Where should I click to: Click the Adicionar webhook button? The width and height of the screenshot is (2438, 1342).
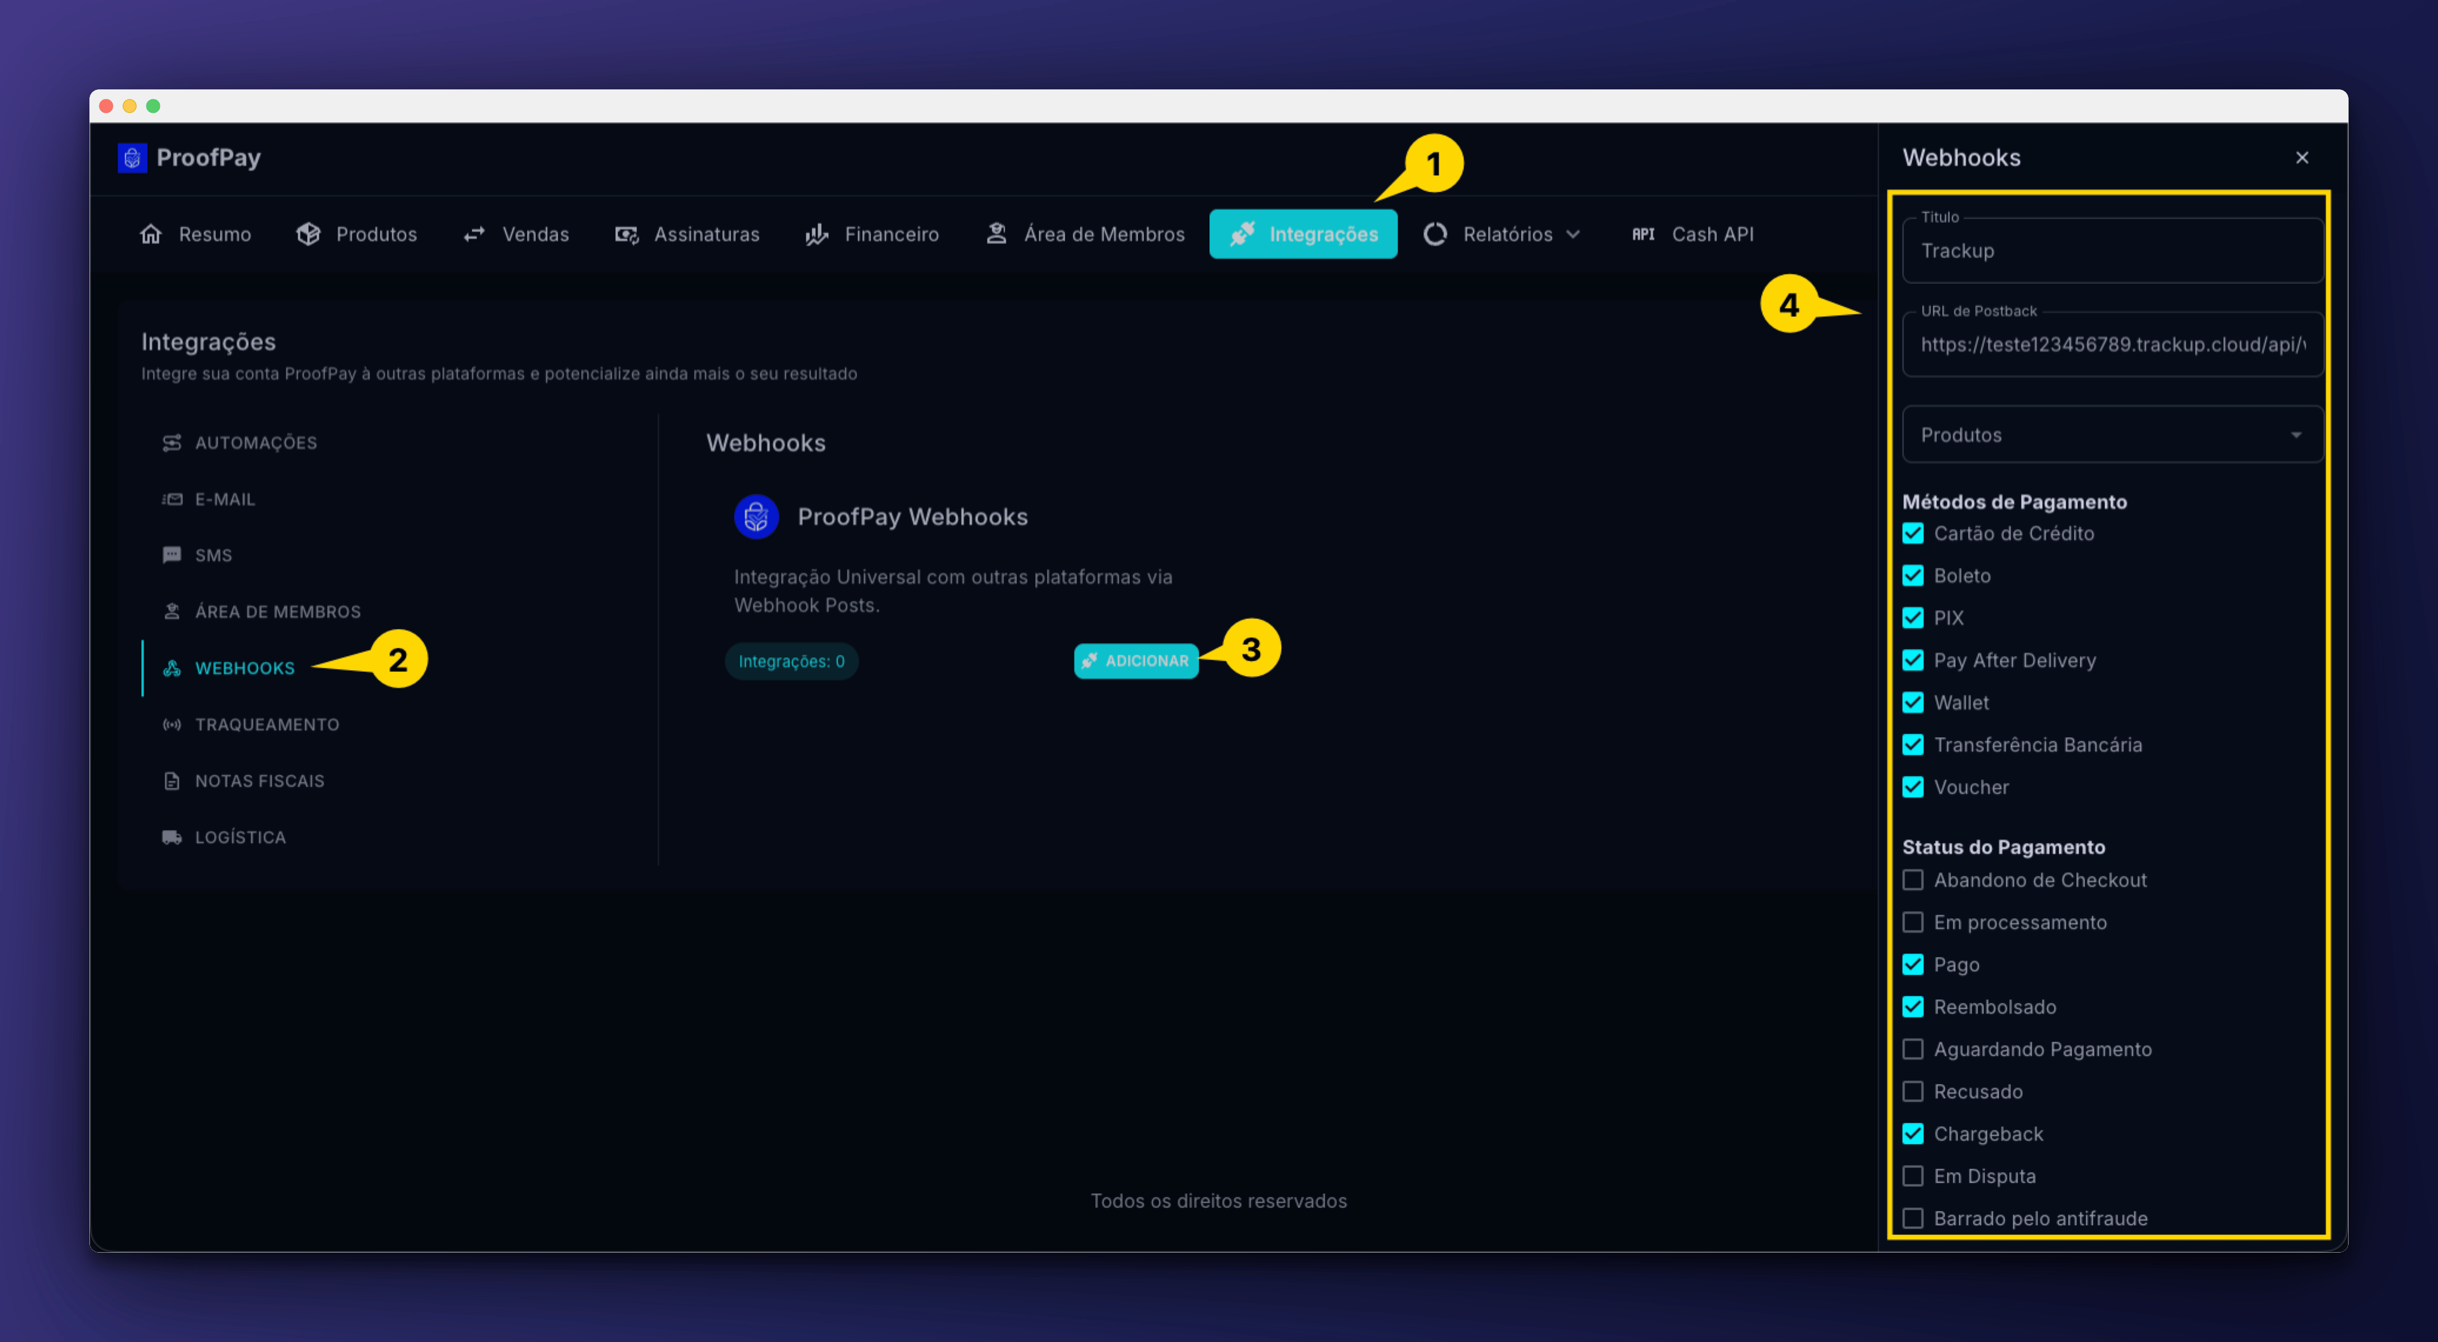click(1136, 661)
